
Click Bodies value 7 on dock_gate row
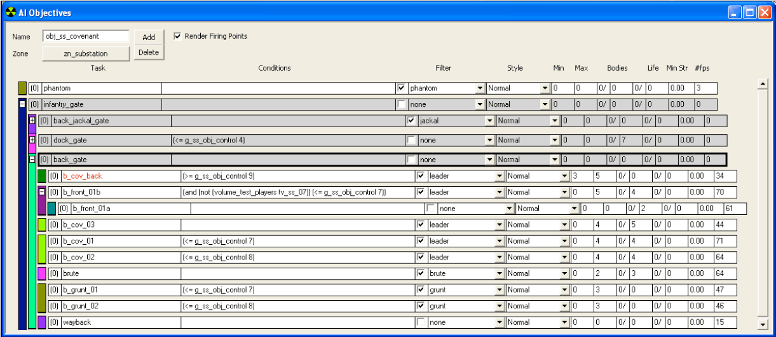(x=630, y=141)
